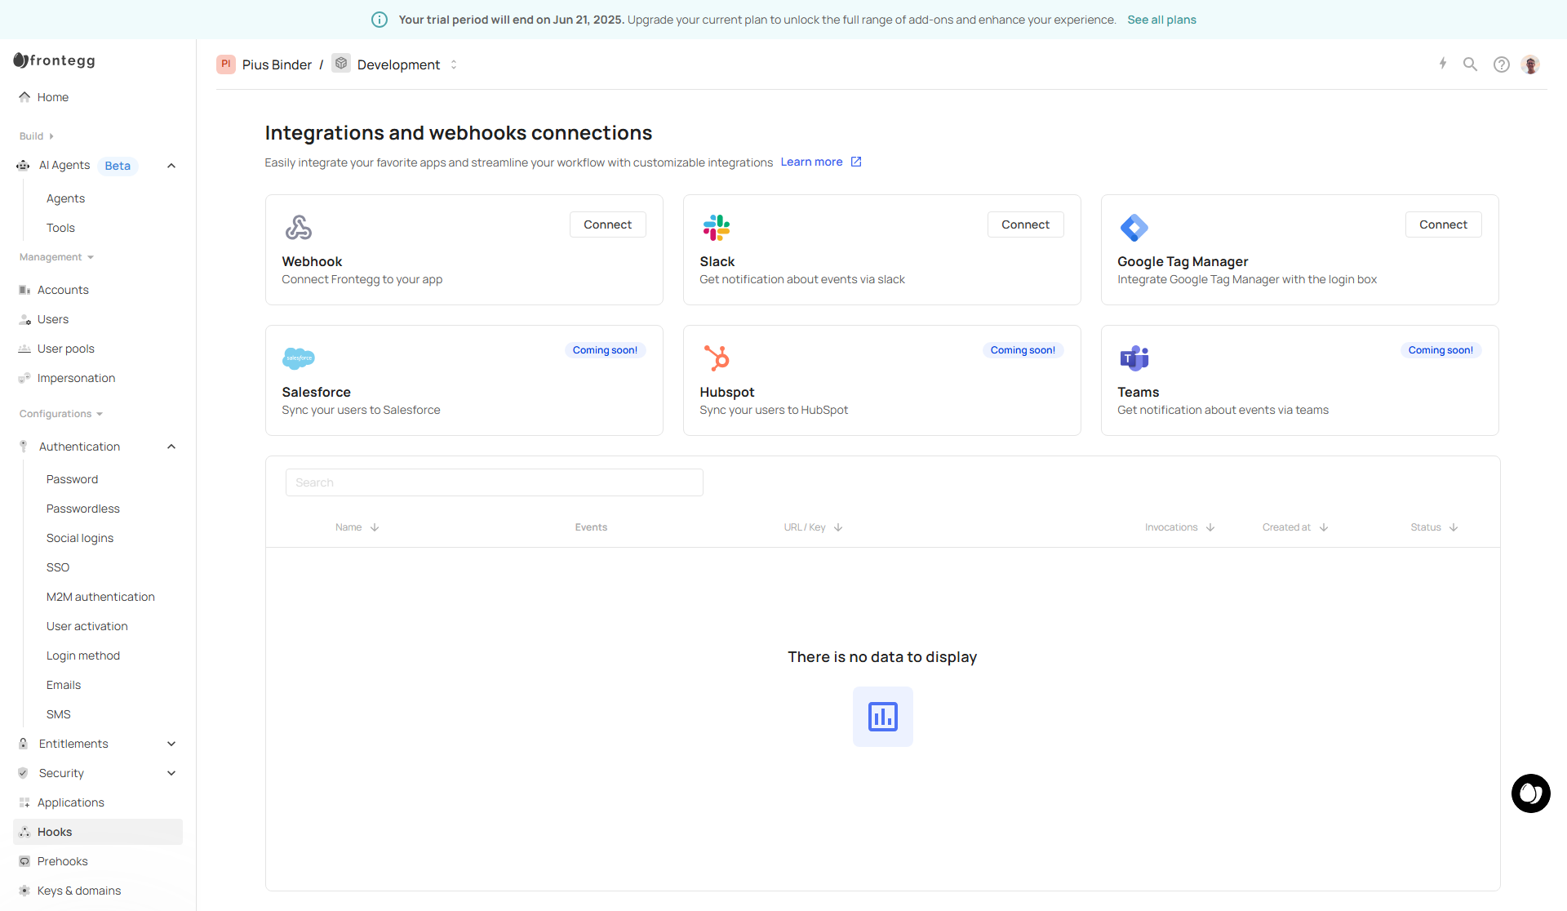The height and width of the screenshot is (911, 1567).
Task: Click the AI Agents robot icon
Action: click(x=23, y=166)
